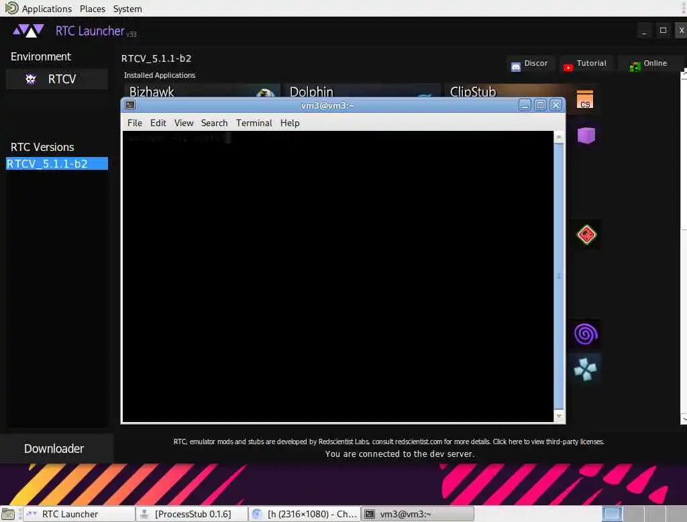Click the MATE logo icon in top panel

tap(11, 8)
